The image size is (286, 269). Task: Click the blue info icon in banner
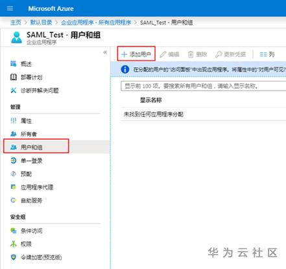(x=125, y=69)
